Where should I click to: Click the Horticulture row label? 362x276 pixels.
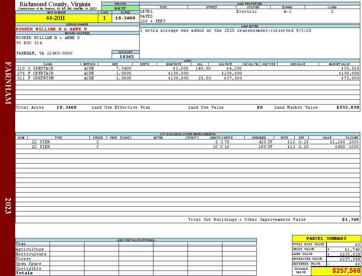click(31, 254)
